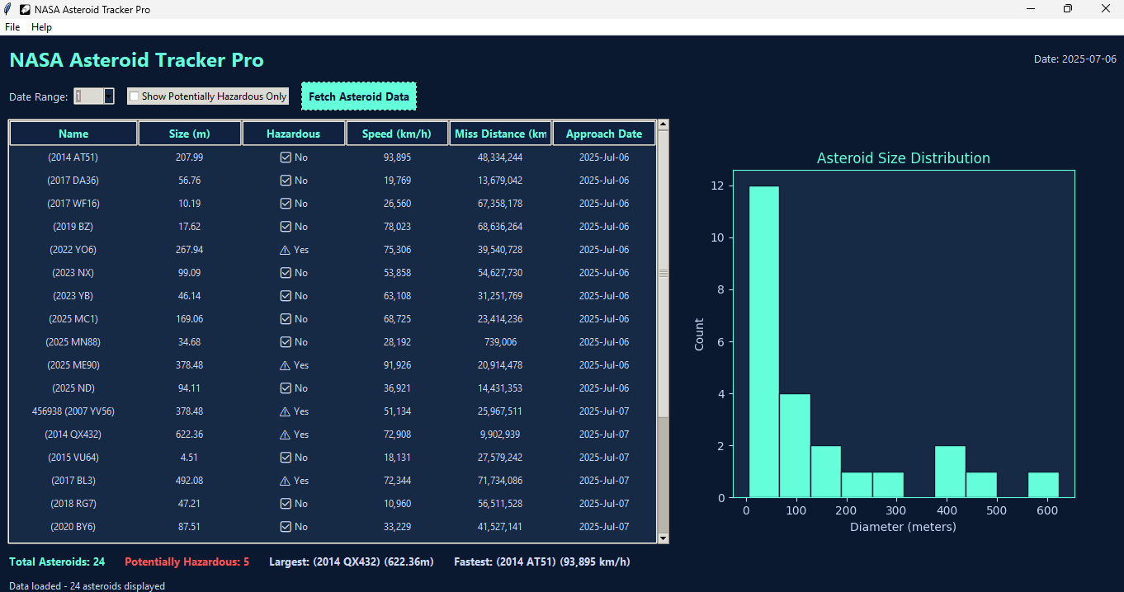Click Fastest: (2014 AT51) summary text
Viewport: 1124px width, 592px height.
[542, 562]
